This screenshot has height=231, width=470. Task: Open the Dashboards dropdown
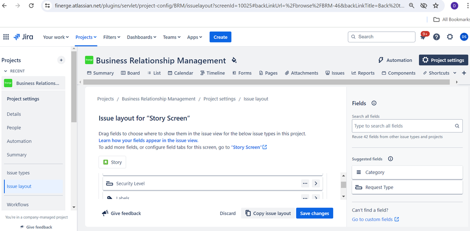coord(142,37)
